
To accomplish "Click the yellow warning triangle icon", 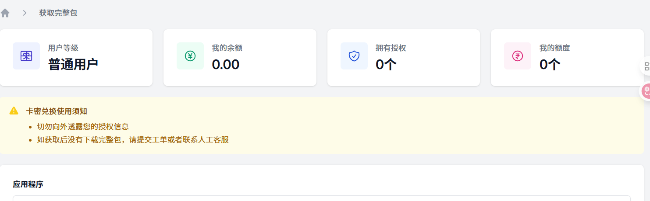I will click(14, 111).
